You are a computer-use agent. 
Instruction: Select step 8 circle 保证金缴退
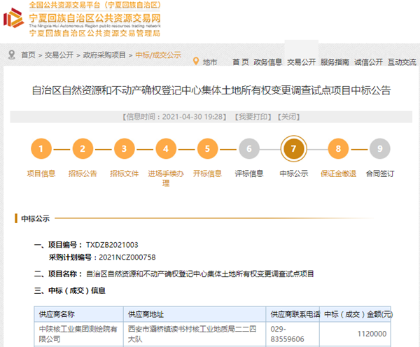click(x=338, y=148)
